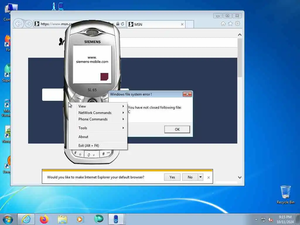Select the MSN browser tab
This screenshot has width=300, height=225.
coord(156,24)
